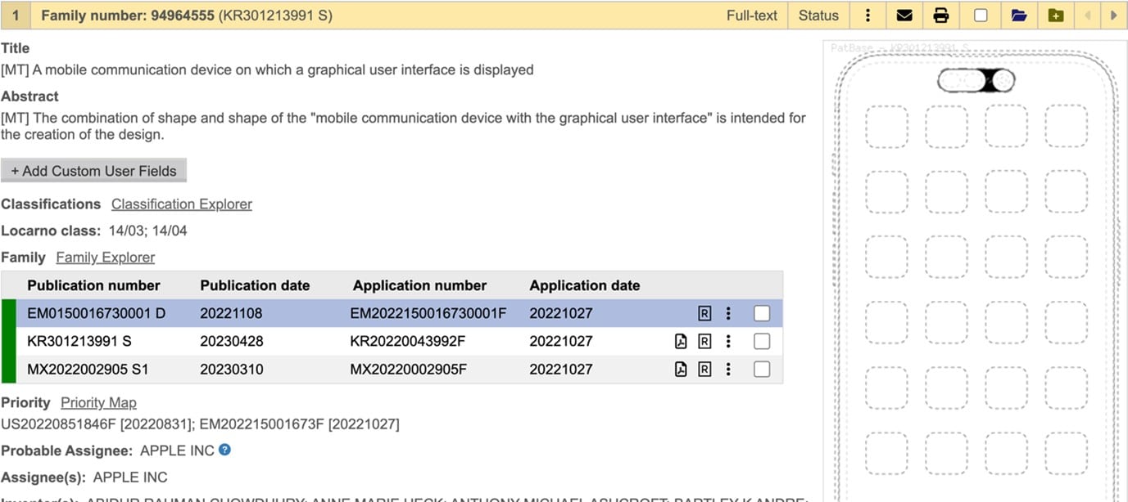Tick the family selection checkbox in header

[x=981, y=16]
